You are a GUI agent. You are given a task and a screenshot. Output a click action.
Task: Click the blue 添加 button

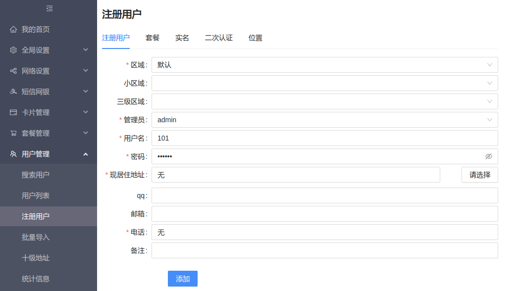[x=182, y=279]
